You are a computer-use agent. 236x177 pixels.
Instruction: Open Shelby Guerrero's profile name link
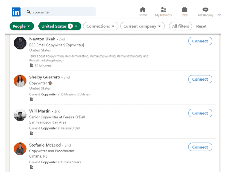[x=45, y=77]
